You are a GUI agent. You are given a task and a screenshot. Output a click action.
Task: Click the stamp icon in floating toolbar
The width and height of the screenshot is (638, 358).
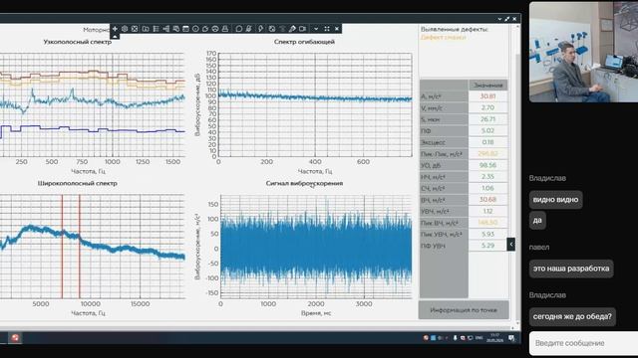pyautogui.click(x=225, y=29)
